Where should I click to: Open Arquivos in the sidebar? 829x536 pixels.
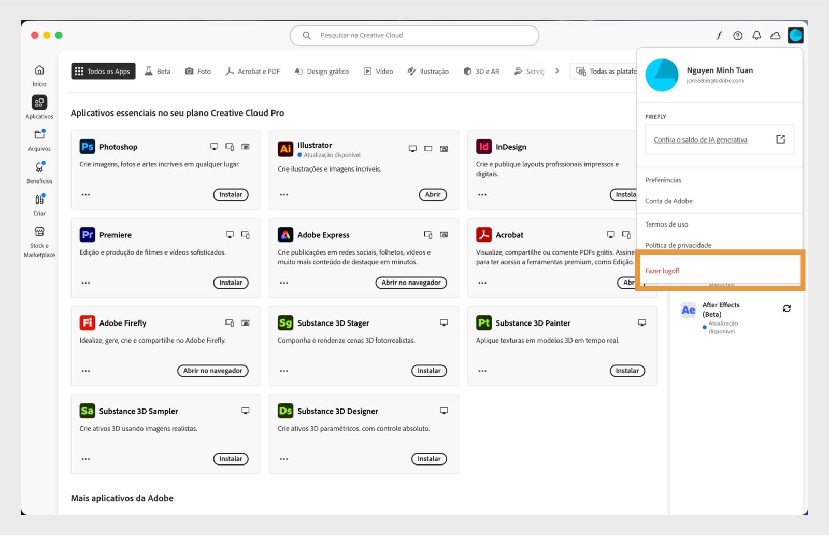[x=39, y=134]
